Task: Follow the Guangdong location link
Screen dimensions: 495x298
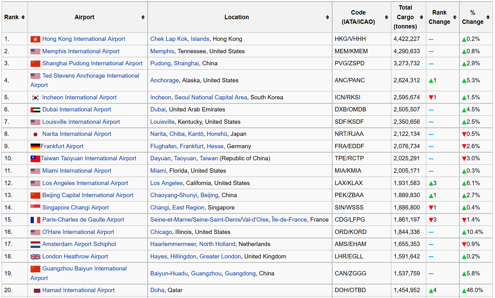Action: click(x=240, y=274)
